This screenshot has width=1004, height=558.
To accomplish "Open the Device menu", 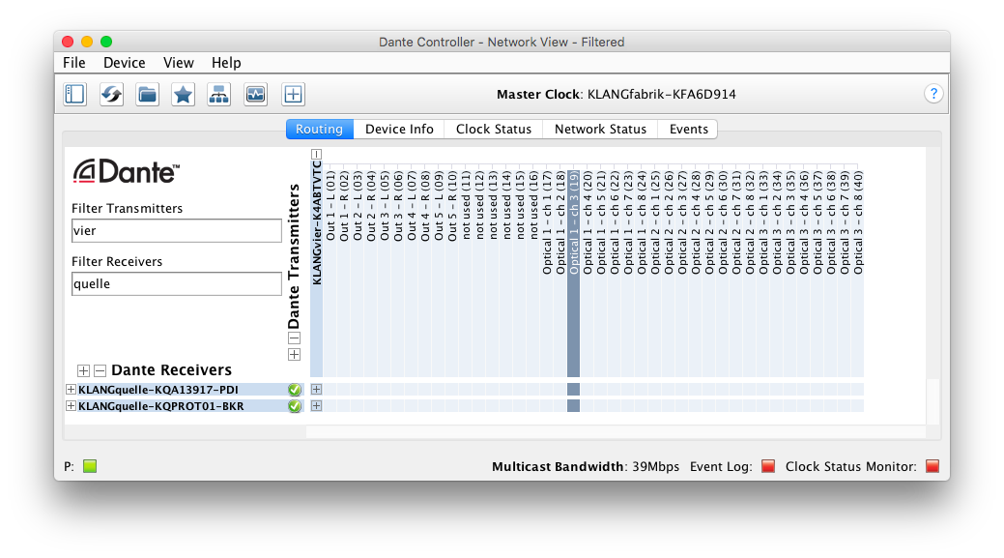I will pyautogui.click(x=125, y=63).
